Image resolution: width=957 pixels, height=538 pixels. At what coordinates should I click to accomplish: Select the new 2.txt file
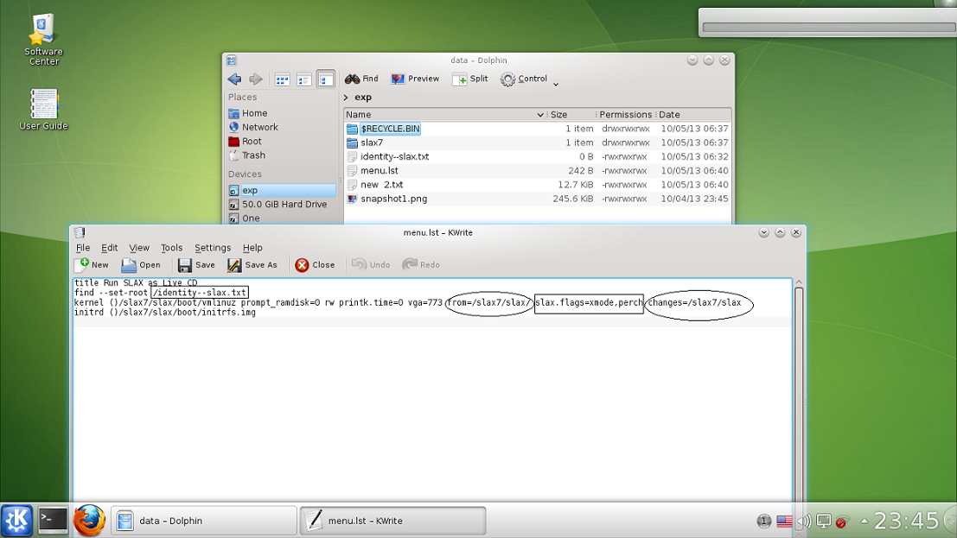[381, 185]
